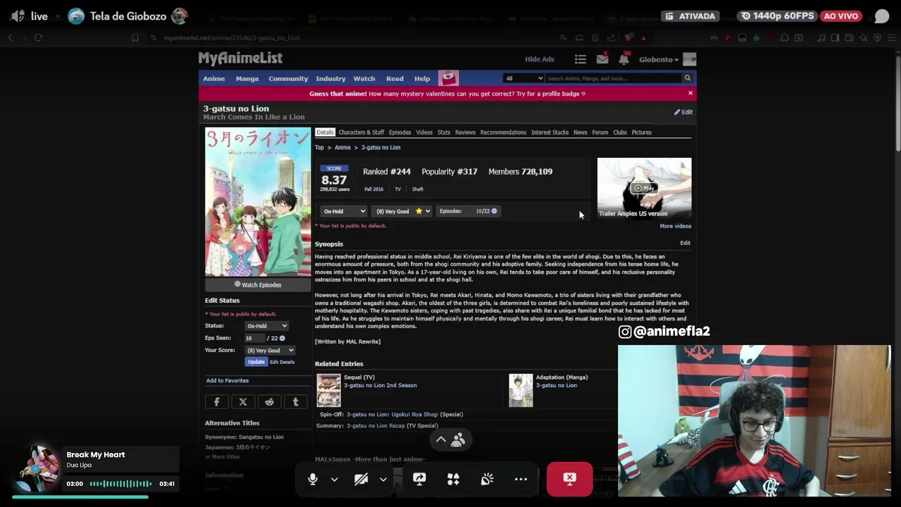The image size is (901, 507).
Task: Open the notifications bell icon
Action: coord(624,60)
